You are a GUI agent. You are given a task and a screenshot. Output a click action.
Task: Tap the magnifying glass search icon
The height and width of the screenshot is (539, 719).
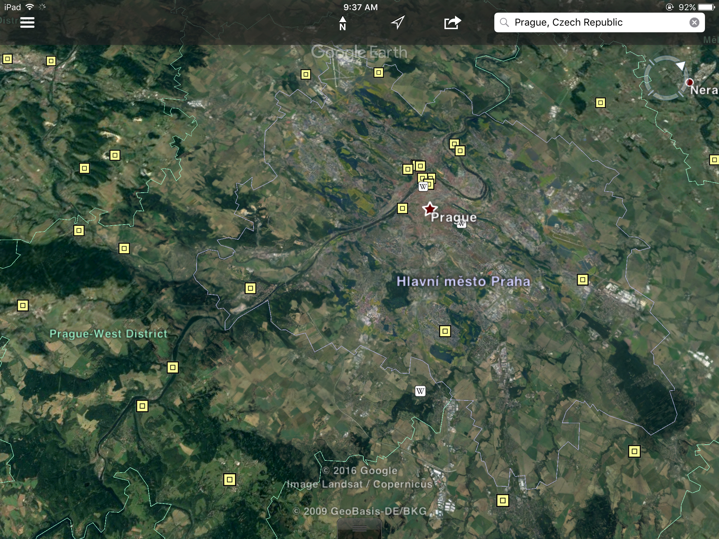point(504,22)
